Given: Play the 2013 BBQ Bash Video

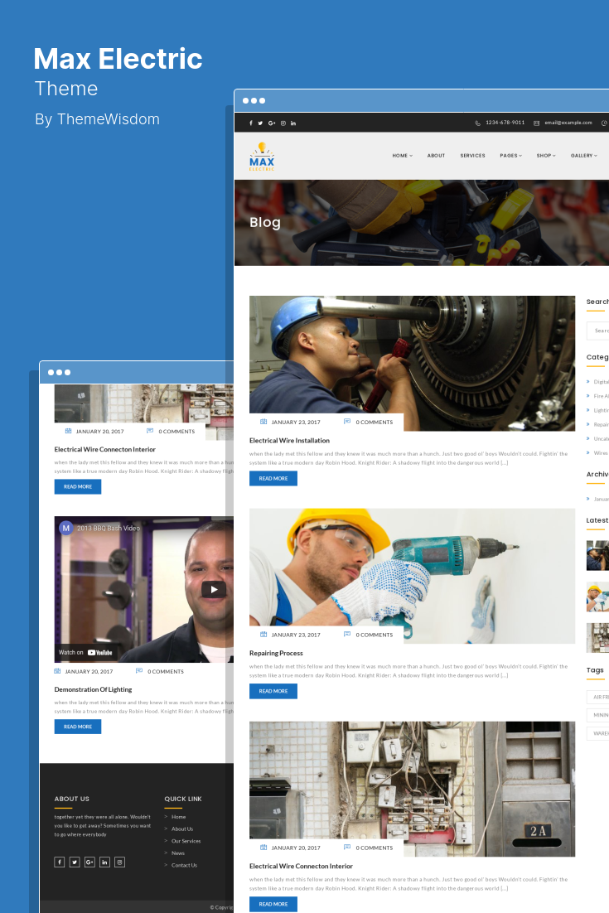Looking at the screenshot, I should 214,589.
